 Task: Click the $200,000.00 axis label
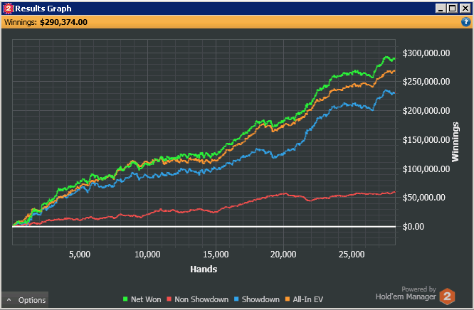coord(426,111)
